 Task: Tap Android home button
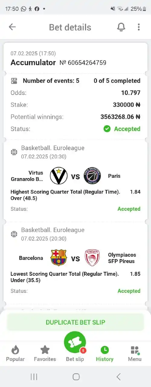(x=76, y=377)
